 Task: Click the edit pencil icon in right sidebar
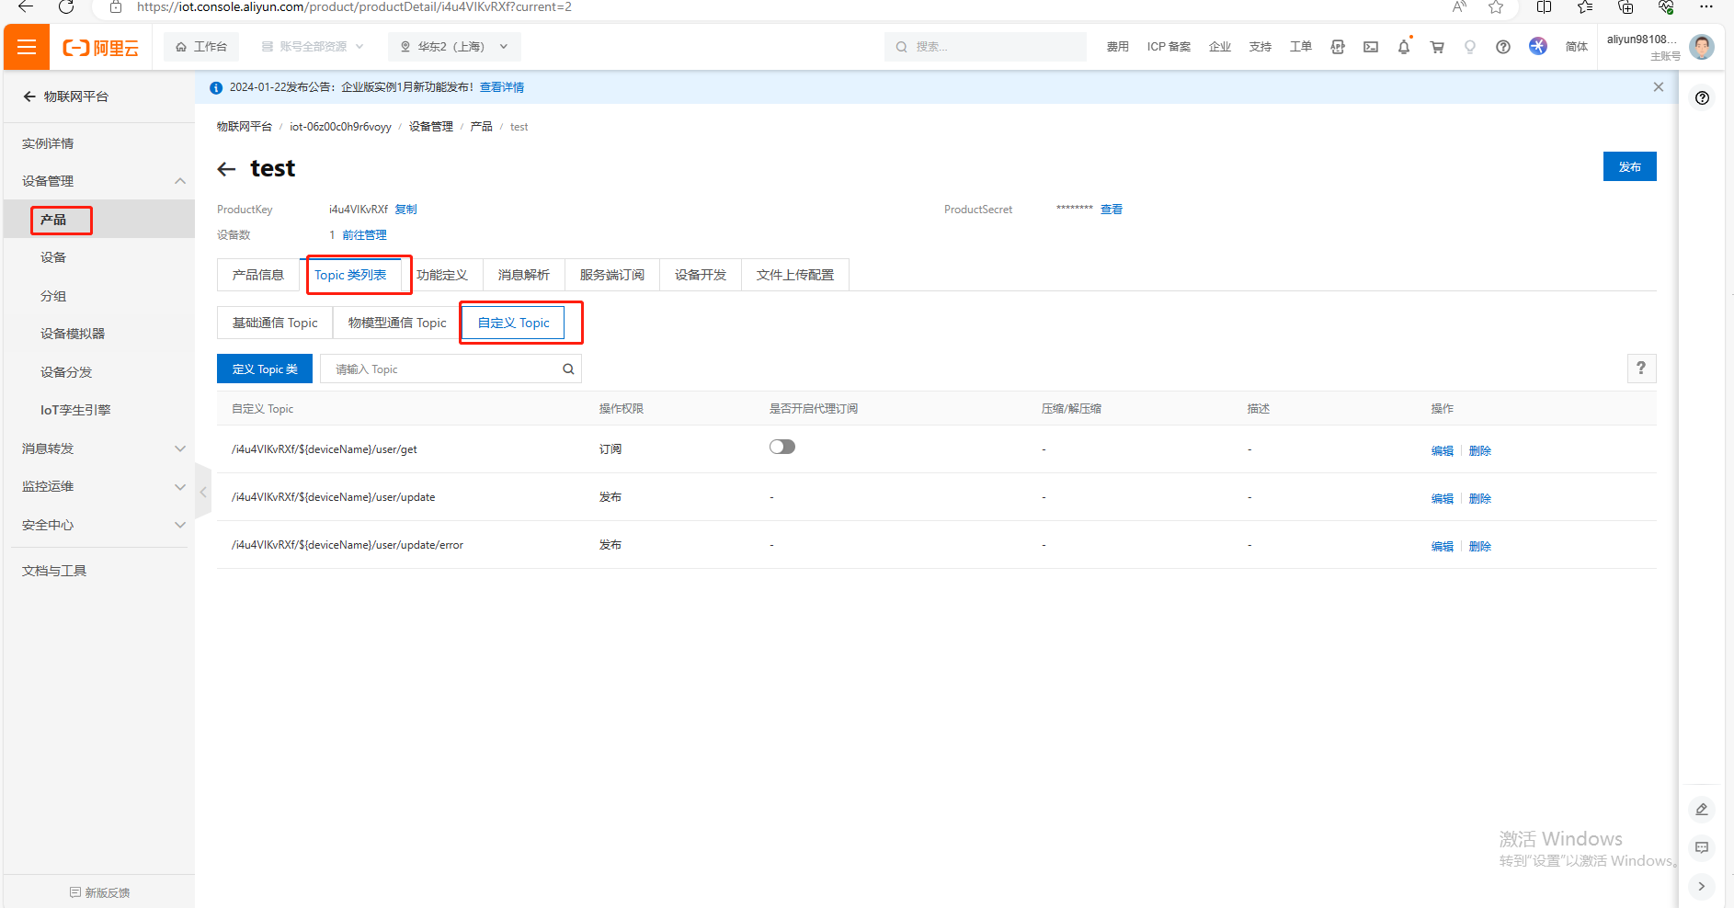tap(1701, 809)
